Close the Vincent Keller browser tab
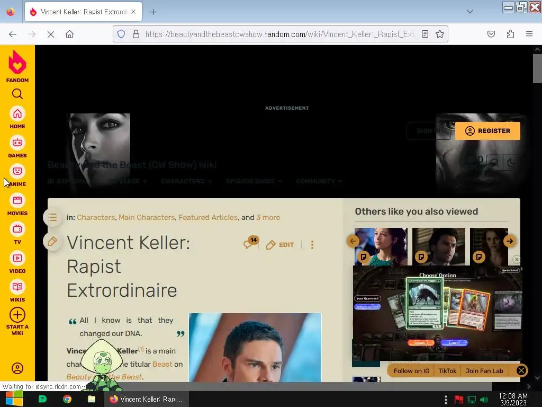 134,12
